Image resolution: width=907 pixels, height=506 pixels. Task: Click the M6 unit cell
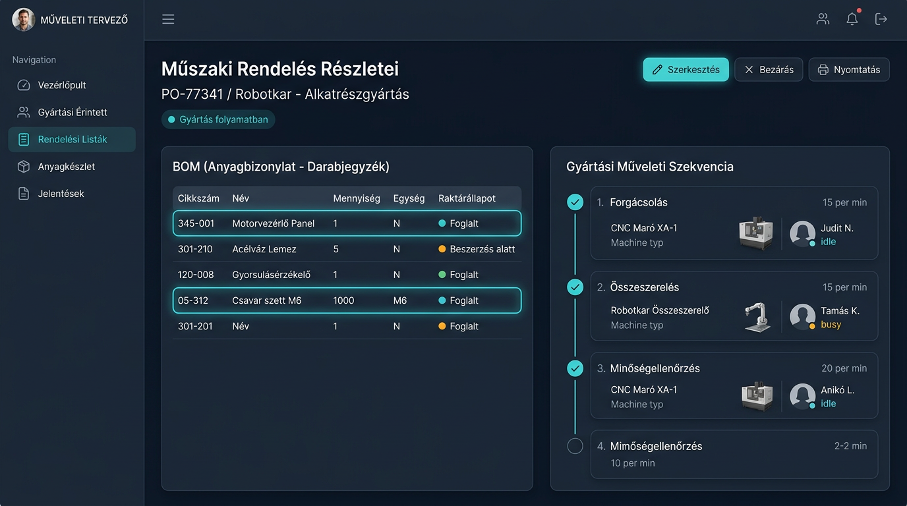(x=399, y=300)
